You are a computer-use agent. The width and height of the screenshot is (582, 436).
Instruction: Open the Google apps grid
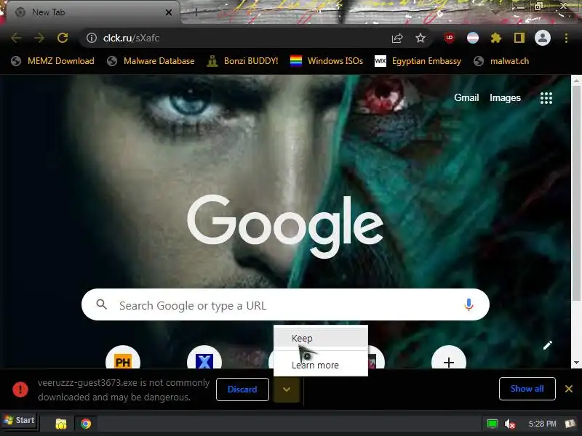(x=546, y=98)
